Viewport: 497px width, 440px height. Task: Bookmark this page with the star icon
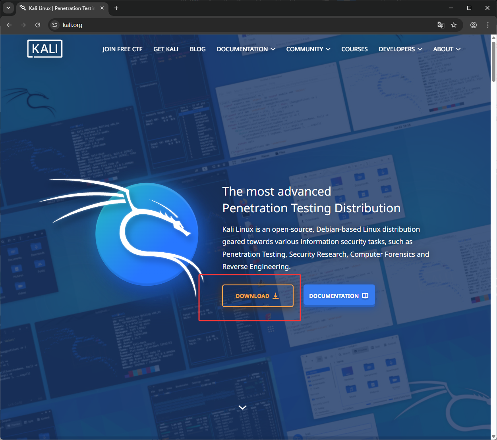pos(454,25)
